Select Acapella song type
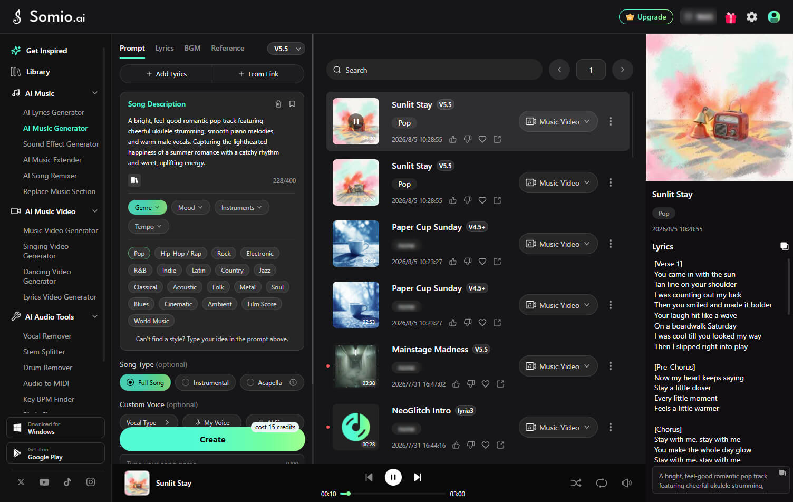Image resolution: width=793 pixels, height=502 pixels. click(x=272, y=382)
